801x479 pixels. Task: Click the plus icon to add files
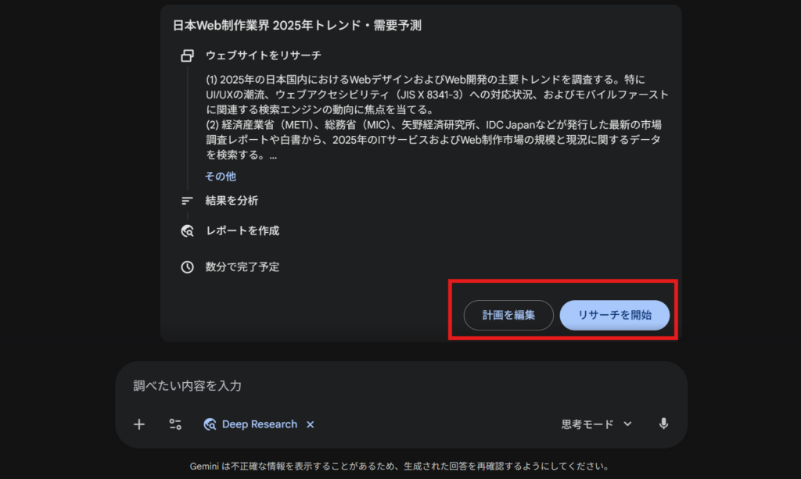coord(139,424)
